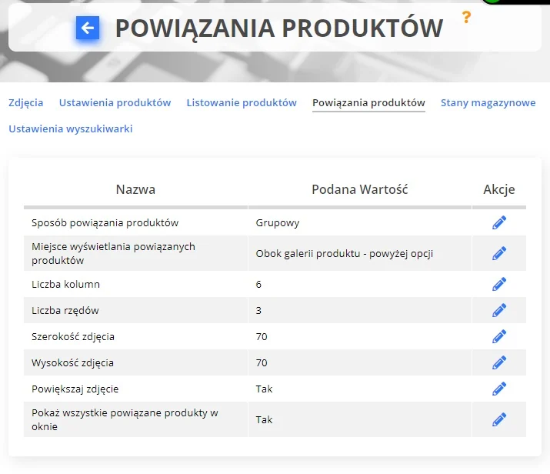Click pencil icon for 'Liczba kolumn'

tap(499, 284)
